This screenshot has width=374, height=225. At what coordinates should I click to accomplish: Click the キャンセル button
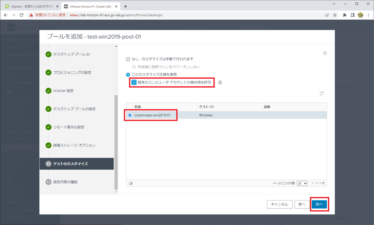point(280,204)
